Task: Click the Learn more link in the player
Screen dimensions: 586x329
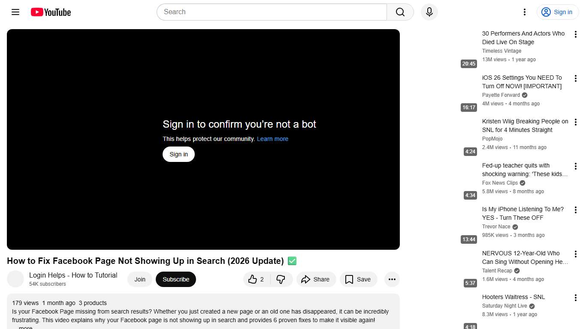Action: (272, 138)
